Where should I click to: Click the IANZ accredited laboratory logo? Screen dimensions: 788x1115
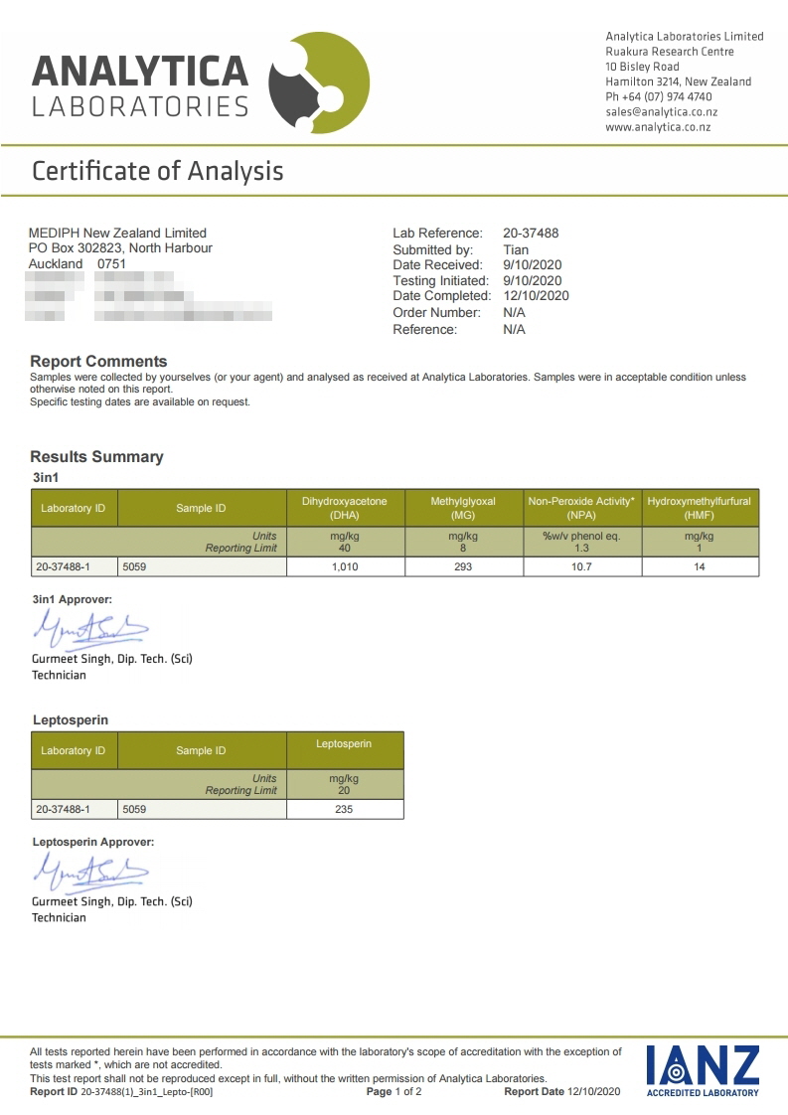(703, 1070)
